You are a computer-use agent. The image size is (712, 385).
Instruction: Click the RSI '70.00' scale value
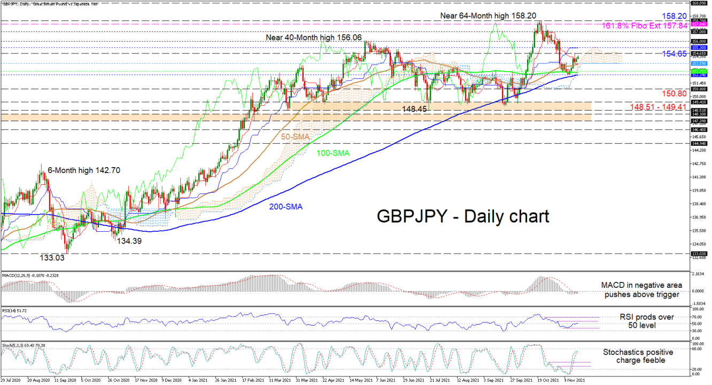pyautogui.click(x=697, y=317)
